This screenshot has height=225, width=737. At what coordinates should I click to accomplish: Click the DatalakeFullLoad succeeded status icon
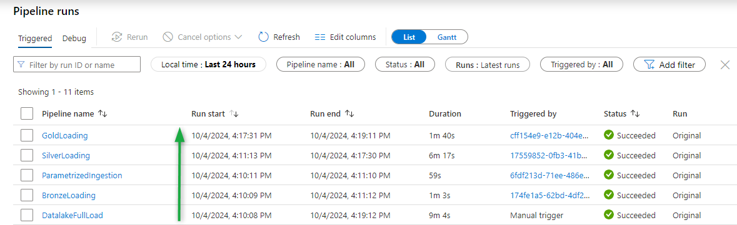point(609,215)
